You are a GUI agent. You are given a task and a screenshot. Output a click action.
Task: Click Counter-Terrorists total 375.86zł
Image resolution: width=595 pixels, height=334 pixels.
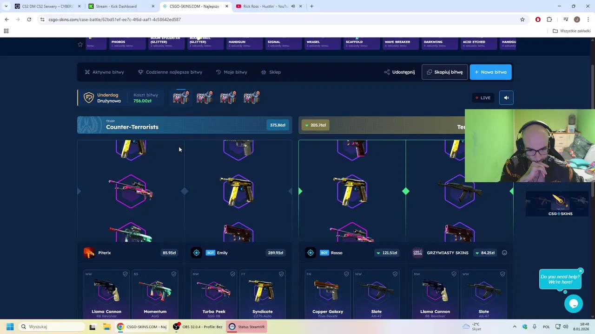[278, 125]
